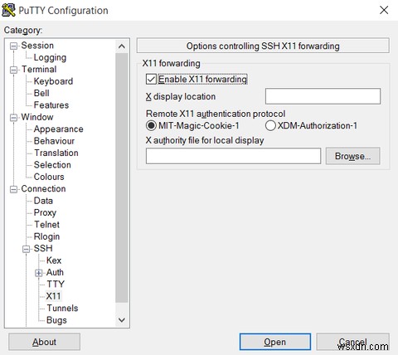
Task: Select XDM-Authorization-1 radio button
Action: coord(270,126)
